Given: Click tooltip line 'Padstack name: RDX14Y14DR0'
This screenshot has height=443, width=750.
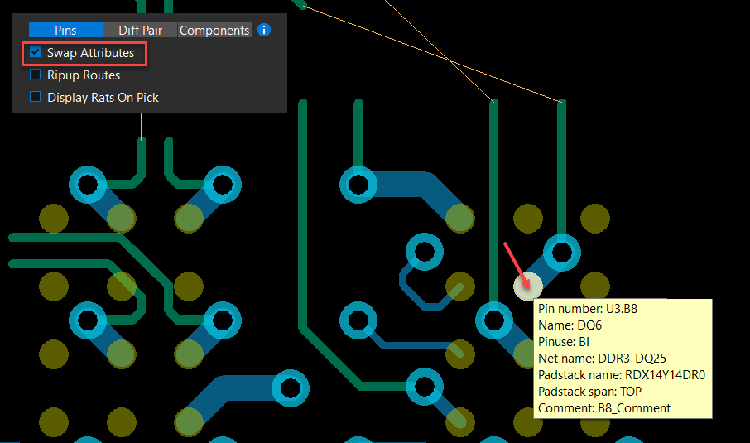Looking at the screenshot, I should (622, 374).
